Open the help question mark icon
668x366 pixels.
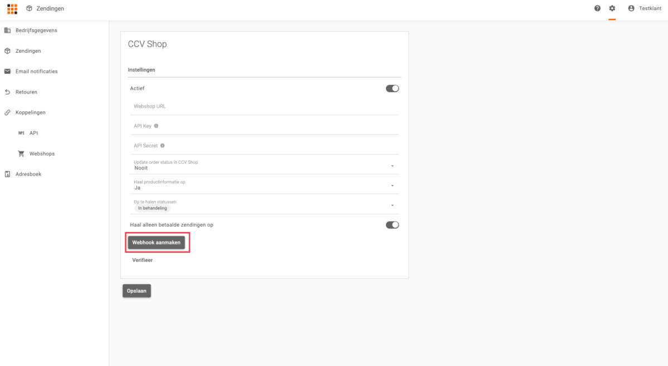coord(597,8)
